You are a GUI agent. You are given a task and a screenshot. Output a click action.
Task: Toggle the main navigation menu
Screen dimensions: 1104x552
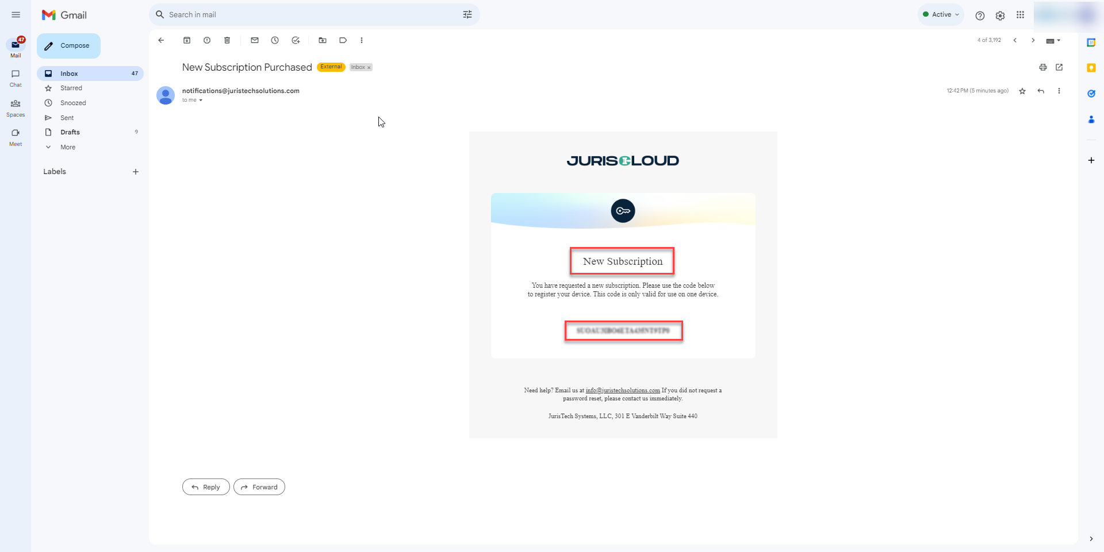(16, 14)
